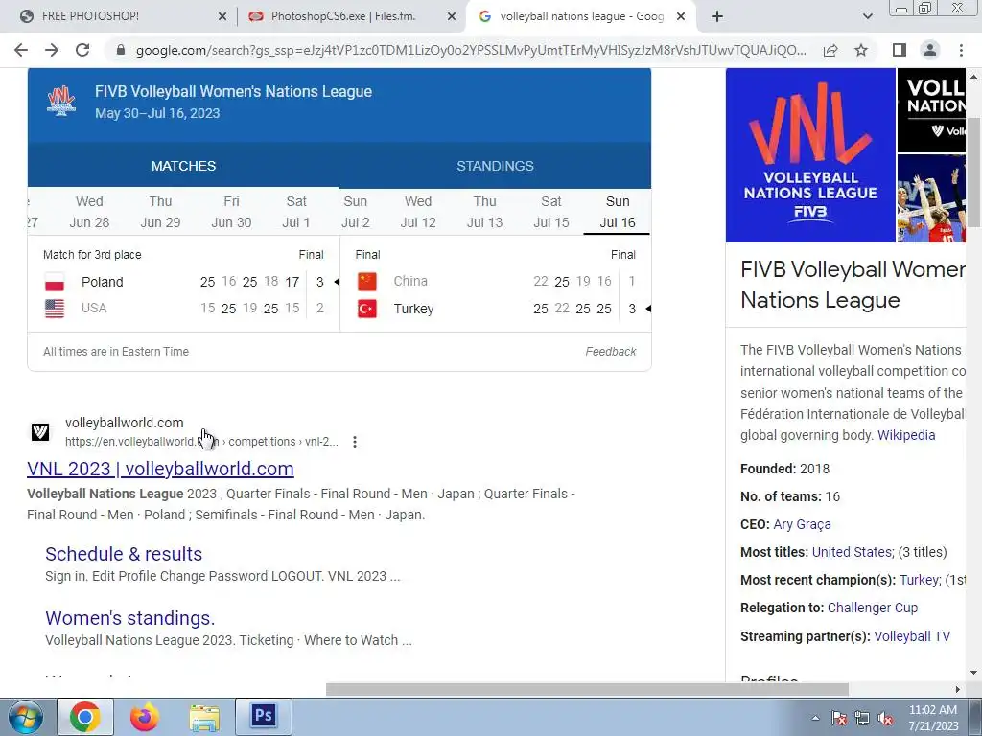The image size is (982, 736).
Task: Select Sat Jul 1 match date
Action: coord(296,212)
